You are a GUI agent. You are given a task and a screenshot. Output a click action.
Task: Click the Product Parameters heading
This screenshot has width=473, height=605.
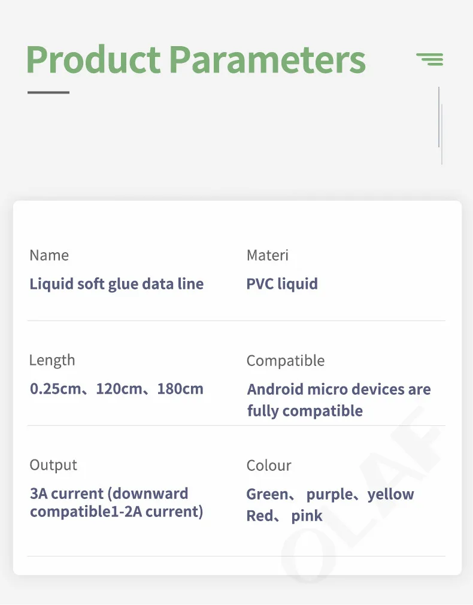pos(196,59)
